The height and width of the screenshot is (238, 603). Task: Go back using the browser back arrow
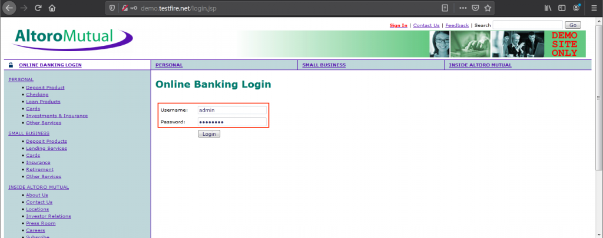9,8
